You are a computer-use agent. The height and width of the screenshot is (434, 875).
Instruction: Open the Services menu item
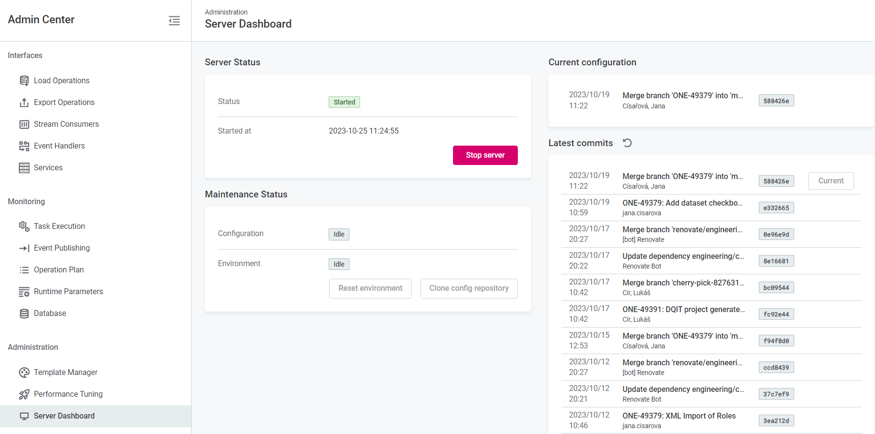(48, 168)
